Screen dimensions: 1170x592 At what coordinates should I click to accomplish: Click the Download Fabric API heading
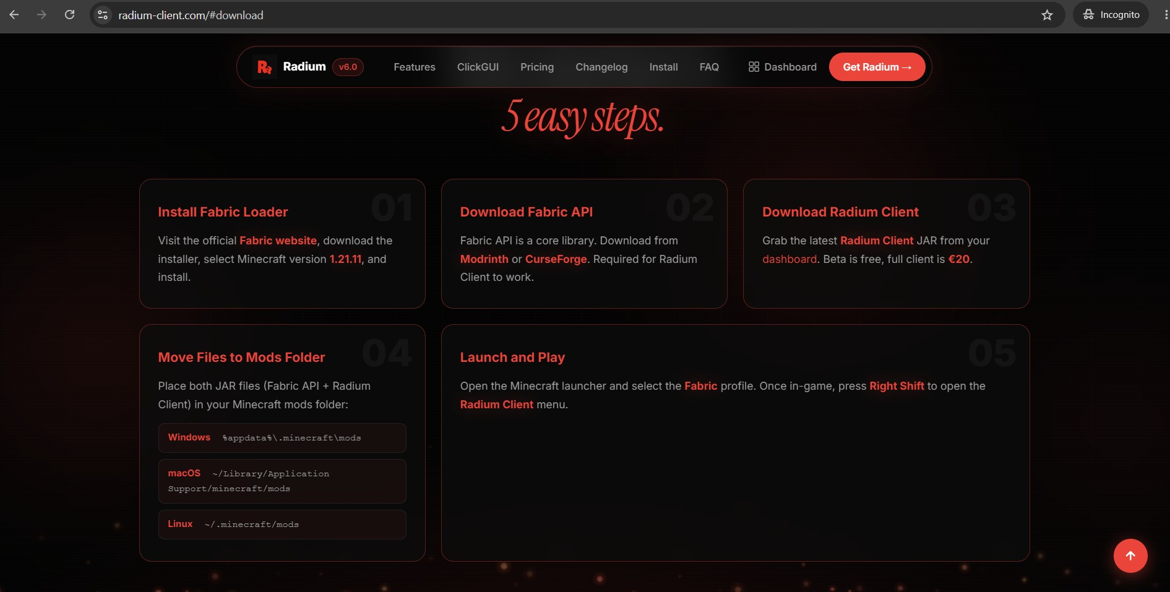click(x=527, y=212)
